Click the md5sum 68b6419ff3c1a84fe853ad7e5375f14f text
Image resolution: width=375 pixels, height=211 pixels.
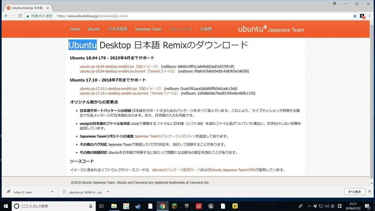pos(197,67)
